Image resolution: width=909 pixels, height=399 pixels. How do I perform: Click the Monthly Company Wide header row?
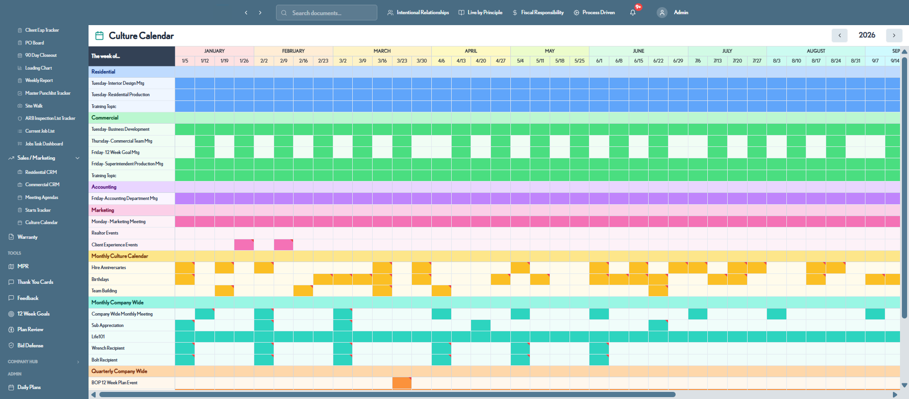(494, 302)
